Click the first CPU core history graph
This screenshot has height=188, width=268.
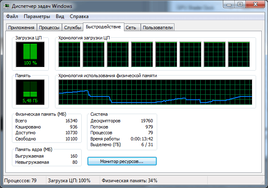click(69, 55)
